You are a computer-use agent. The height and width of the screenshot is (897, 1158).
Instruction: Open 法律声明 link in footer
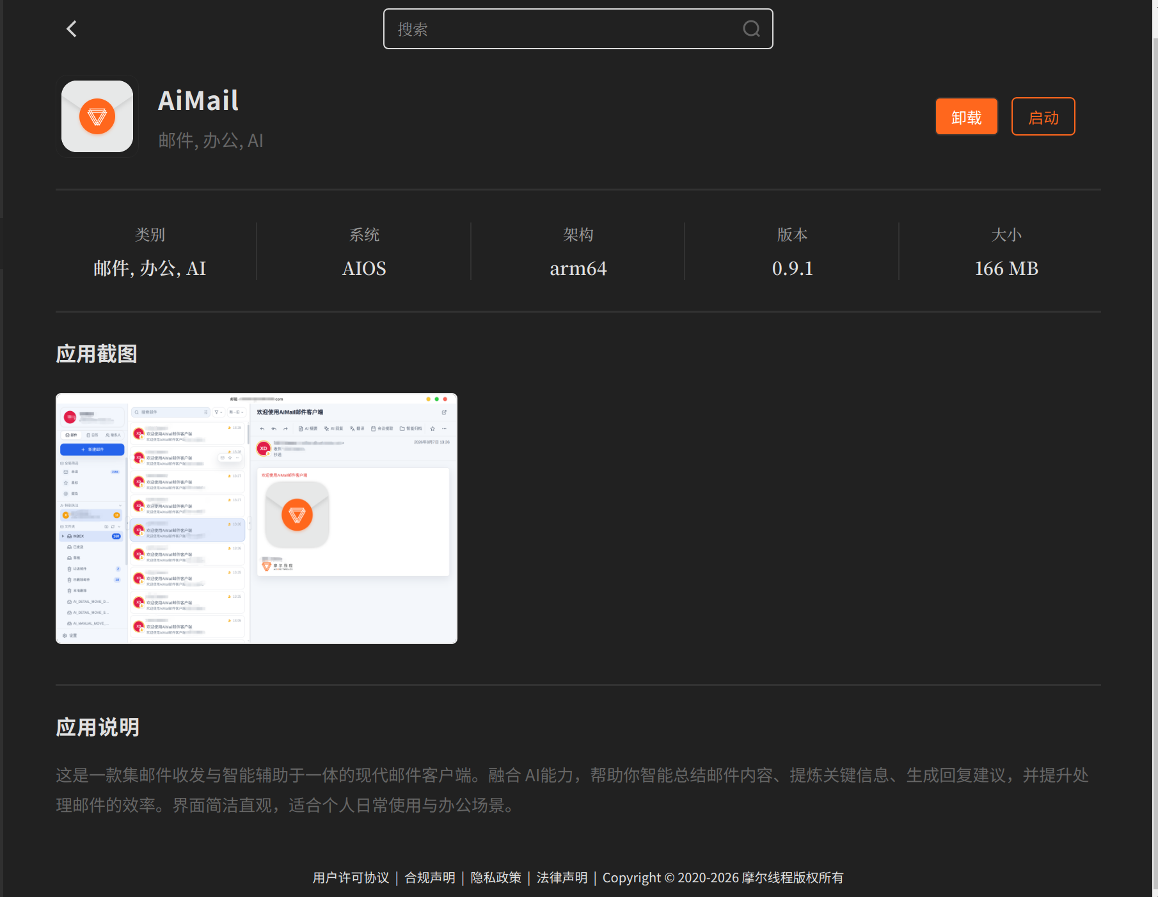click(562, 878)
